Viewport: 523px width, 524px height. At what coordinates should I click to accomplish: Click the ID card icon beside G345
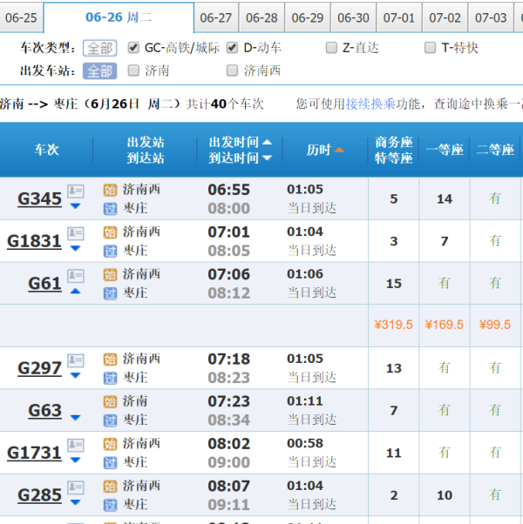(x=76, y=191)
